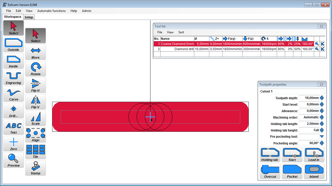Select the Flip H tool

[x=36, y=85]
